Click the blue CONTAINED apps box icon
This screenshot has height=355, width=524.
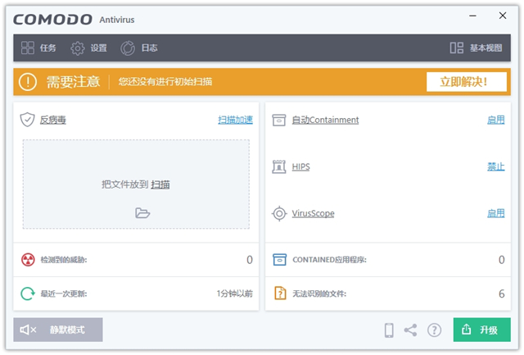pos(280,260)
